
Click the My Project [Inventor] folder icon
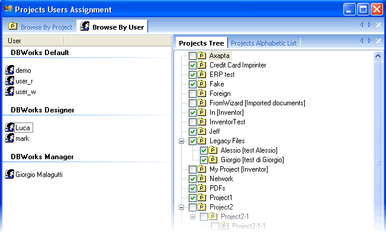[x=202, y=169]
